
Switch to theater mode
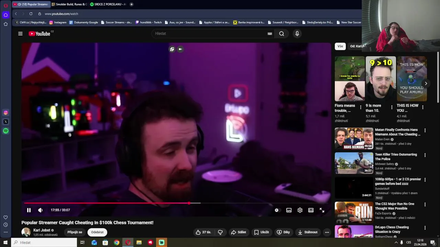click(x=311, y=210)
